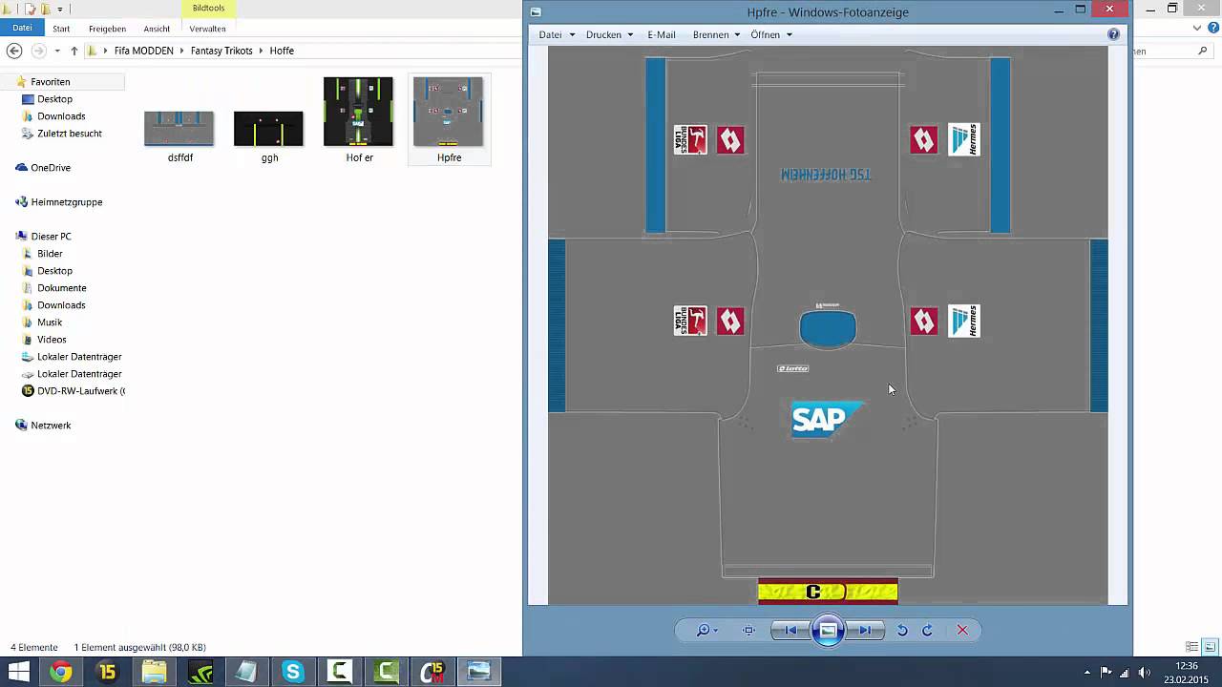The height and width of the screenshot is (687, 1222).
Task: Open photo viewer help icon
Action: tap(1113, 34)
